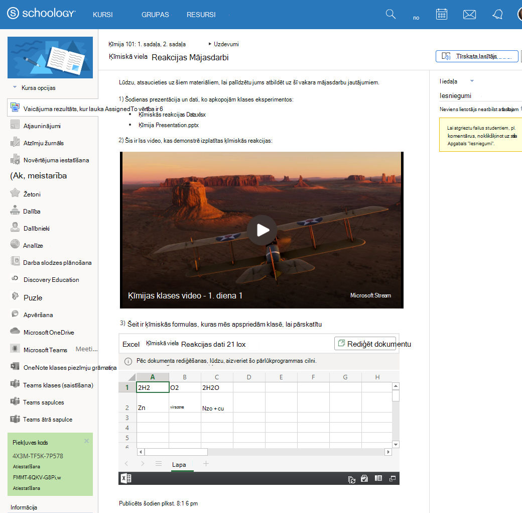Click the refresh data icon in Excel footer
The width and height of the screenshot is (522, 513).
point(351,479)
